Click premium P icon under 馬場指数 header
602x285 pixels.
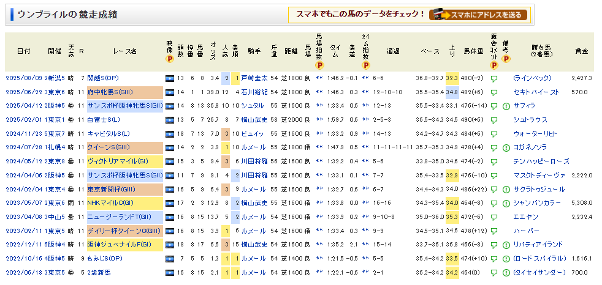[319, 65]
